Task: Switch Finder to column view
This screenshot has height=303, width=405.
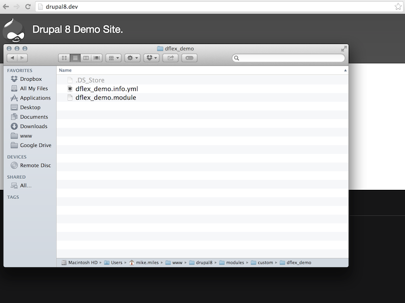Action: [86, 58]
